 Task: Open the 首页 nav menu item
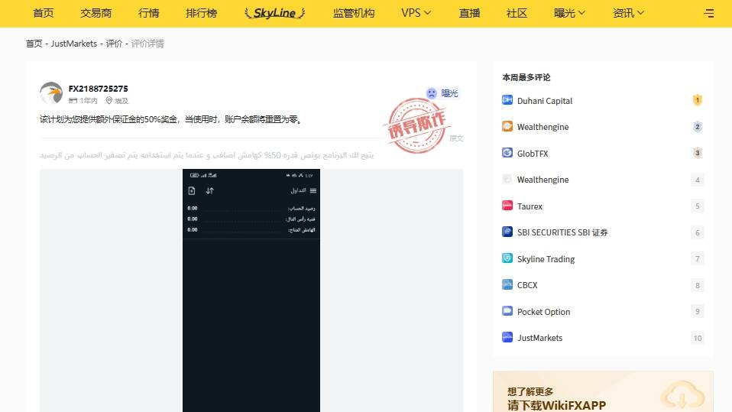coord(44,13)
